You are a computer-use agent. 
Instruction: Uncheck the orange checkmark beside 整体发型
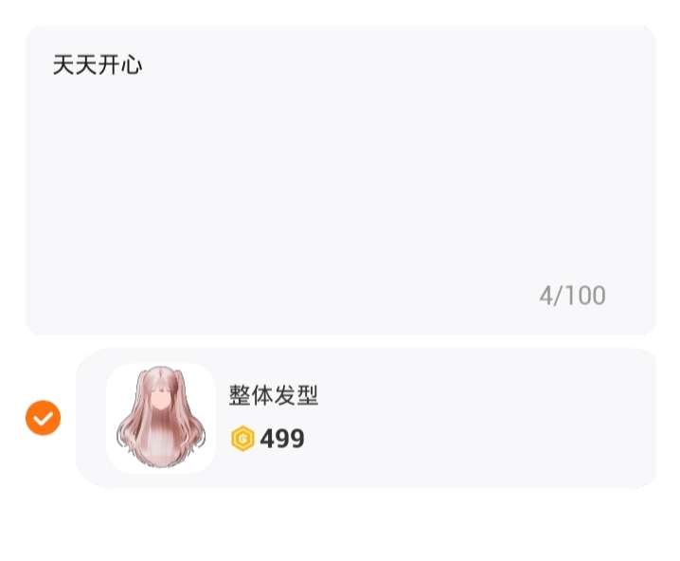coord(43,418)
